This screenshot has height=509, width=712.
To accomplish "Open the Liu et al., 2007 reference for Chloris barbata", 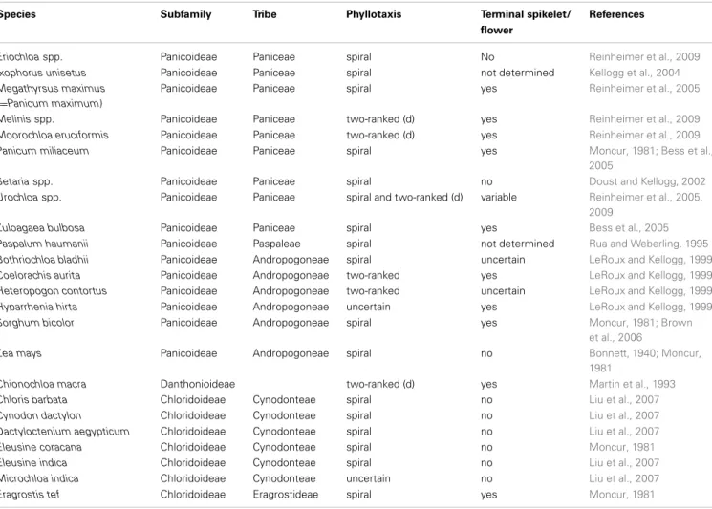I will click(624, 400).
